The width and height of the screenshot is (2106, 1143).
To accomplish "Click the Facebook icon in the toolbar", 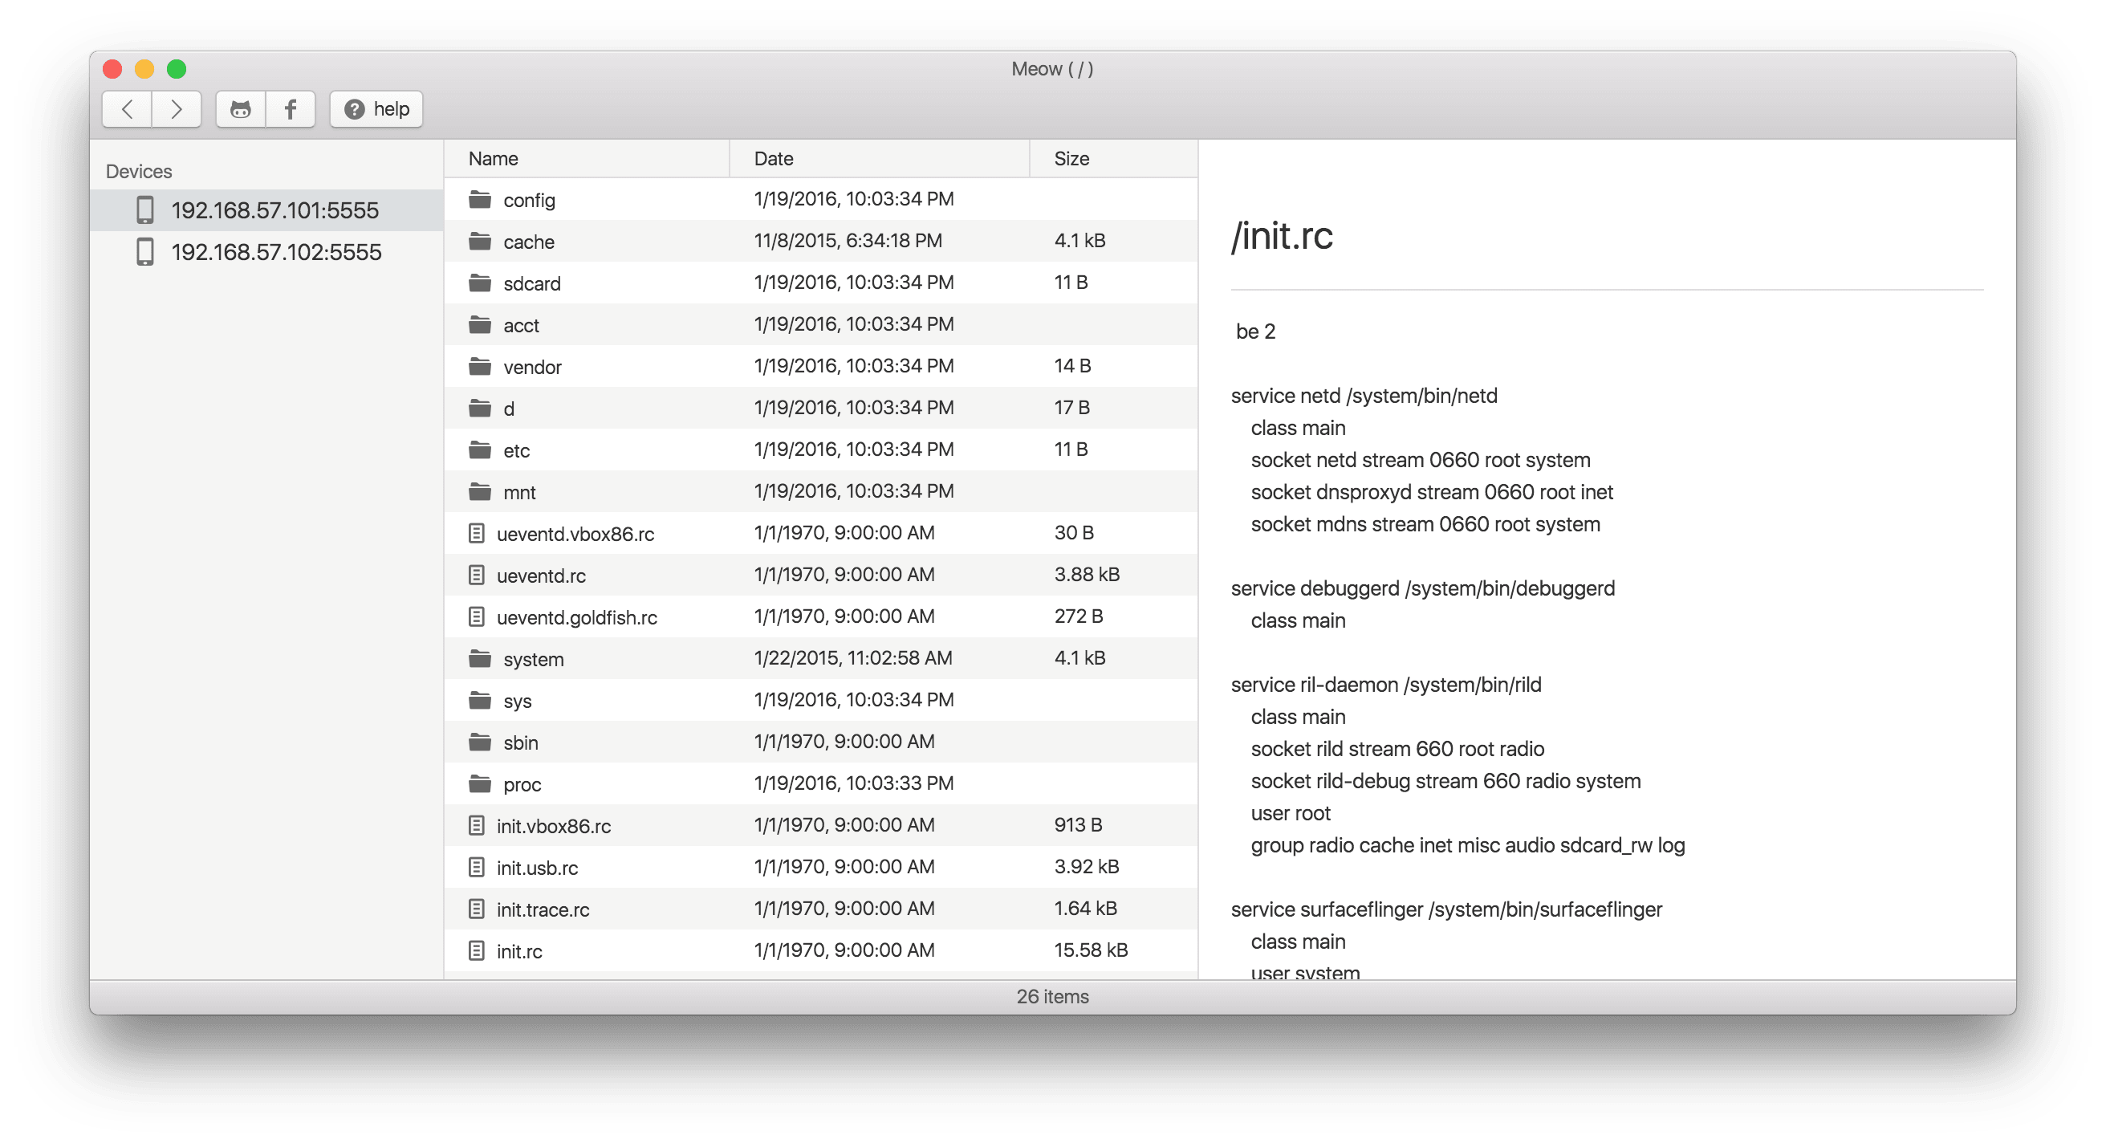I will (291, 108).
